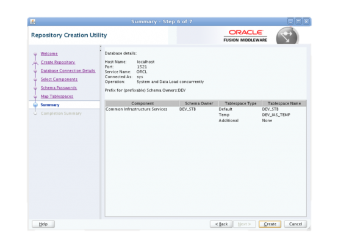Click the 1521 port value
This screenshot has height=248, width=363.
point(142,67)
